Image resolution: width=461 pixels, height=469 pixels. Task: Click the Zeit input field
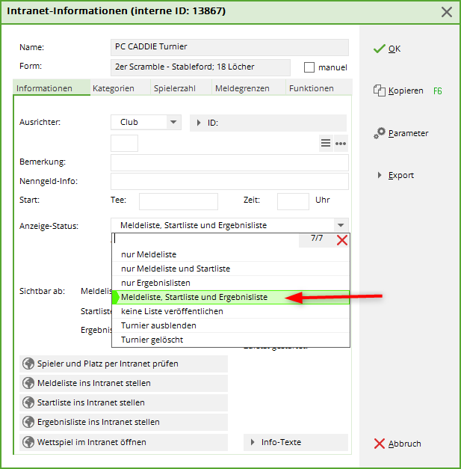pos(293,201)
